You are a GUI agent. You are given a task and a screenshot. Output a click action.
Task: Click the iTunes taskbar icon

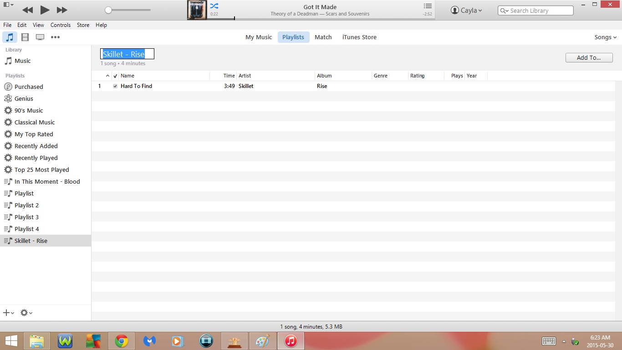pos(291,341)
